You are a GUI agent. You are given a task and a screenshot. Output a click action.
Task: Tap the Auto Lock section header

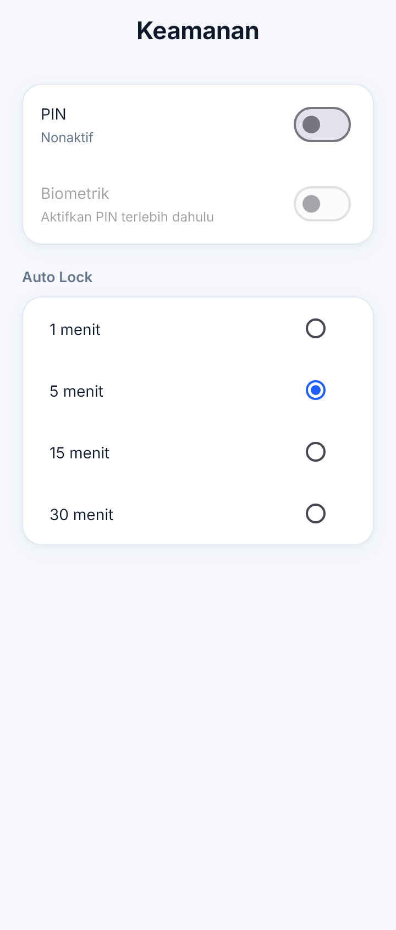point(57,277)
